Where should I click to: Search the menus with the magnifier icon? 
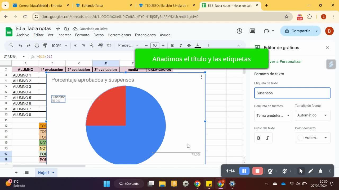pos(11,45)
